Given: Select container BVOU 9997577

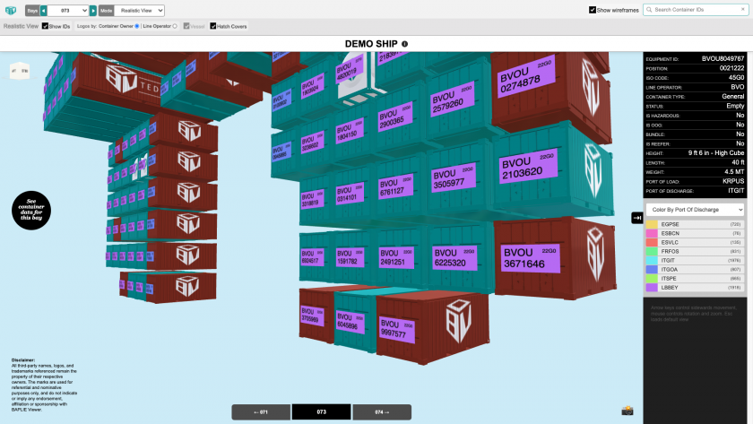Looking at the screenshot, I should click(396, 329).
